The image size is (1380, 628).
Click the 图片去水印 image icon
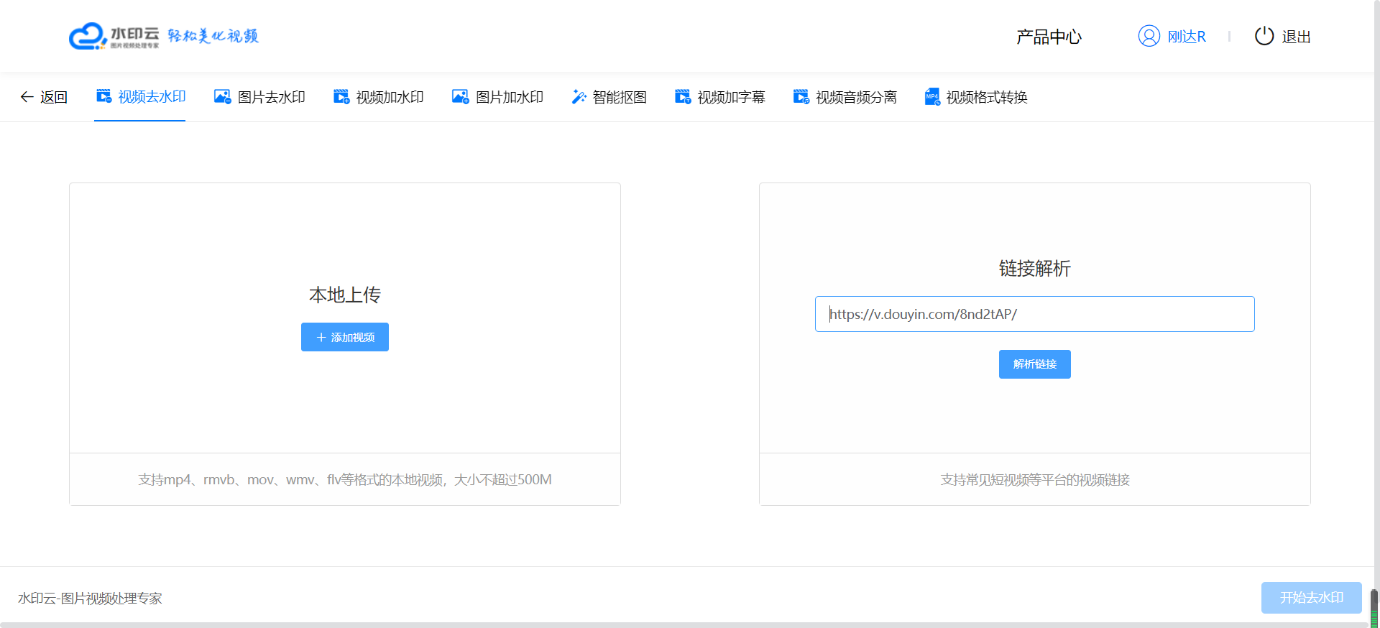click(223, 96)
